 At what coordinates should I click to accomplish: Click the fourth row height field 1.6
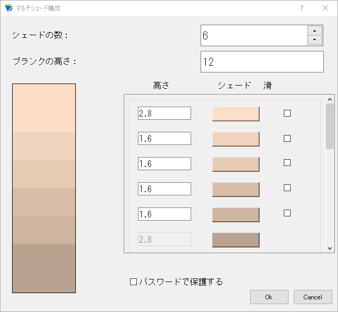[164, 189]
